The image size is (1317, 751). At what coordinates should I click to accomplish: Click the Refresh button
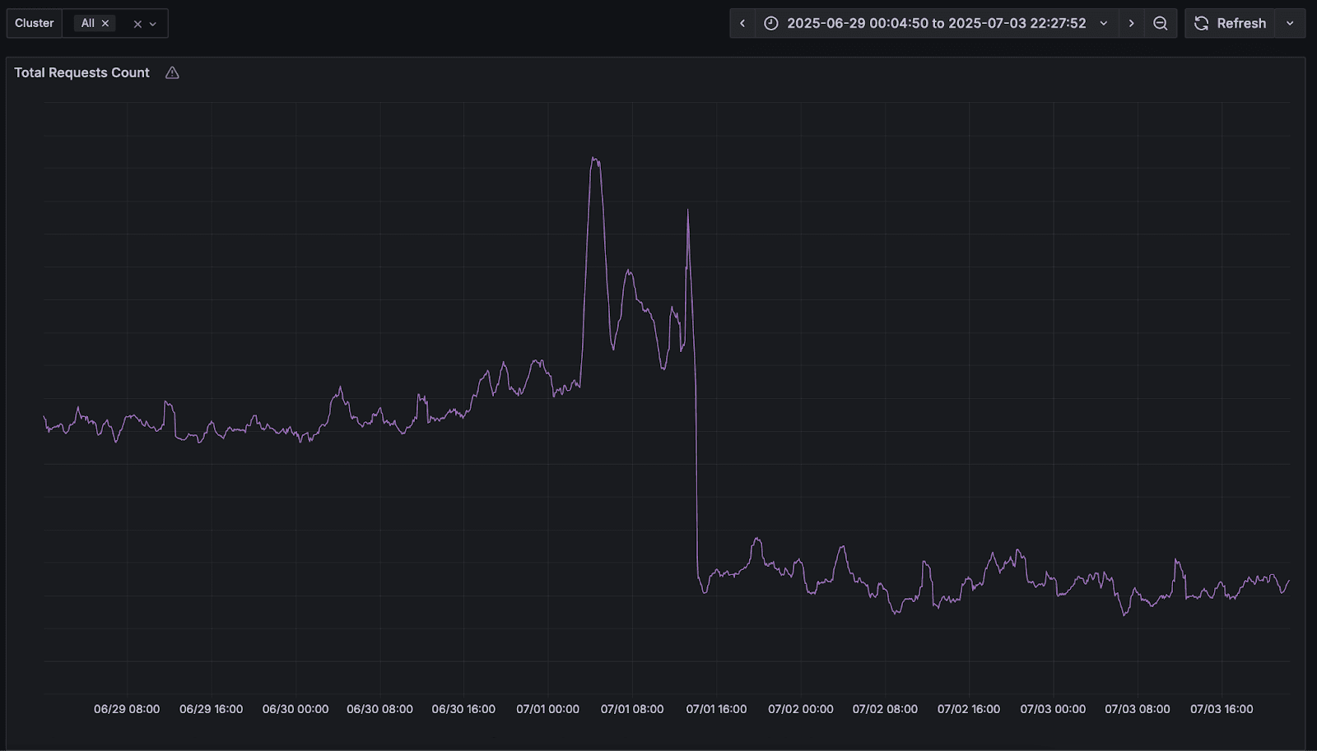1241,23
